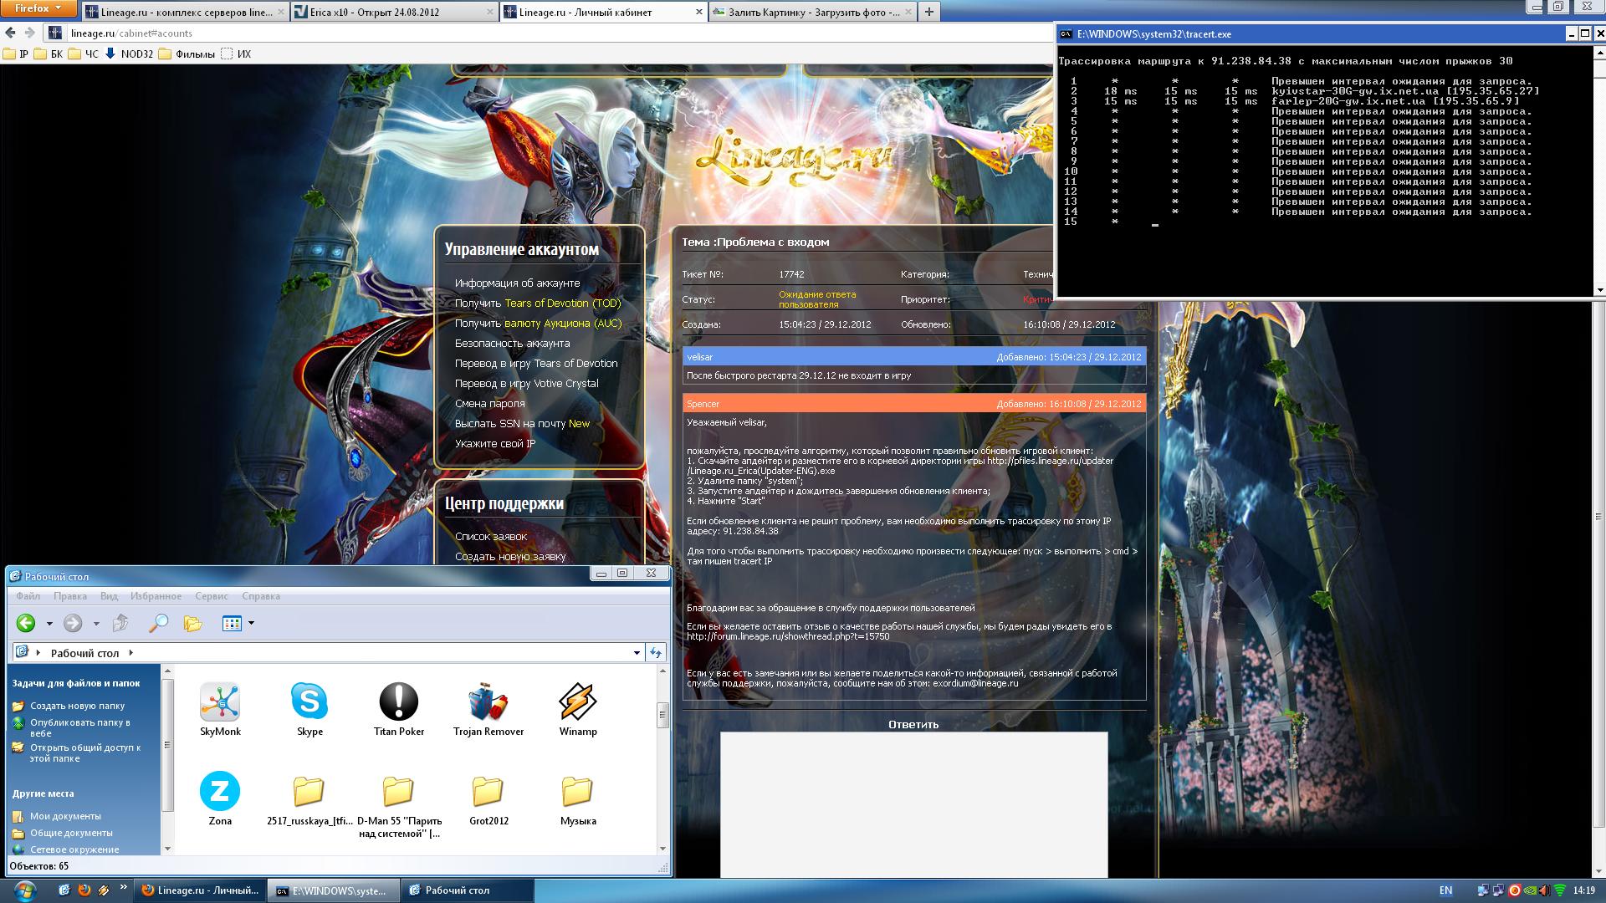1606x903 pixels.
Task: Open the Правка menu
Action: [x=70, y=596]
